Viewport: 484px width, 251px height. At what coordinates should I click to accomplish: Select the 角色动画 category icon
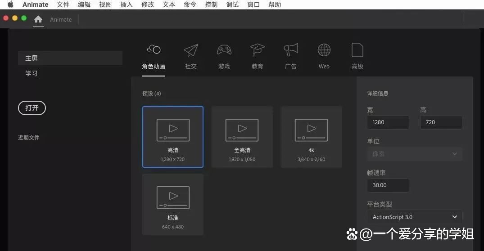click(x=154, y=49)
